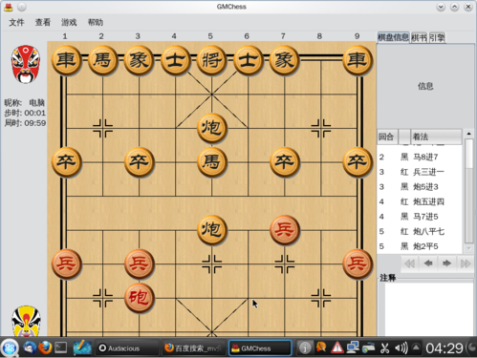Select move row 黑 炮5进3
Viewport: 477px width, 358px height.
click(420, 187)
